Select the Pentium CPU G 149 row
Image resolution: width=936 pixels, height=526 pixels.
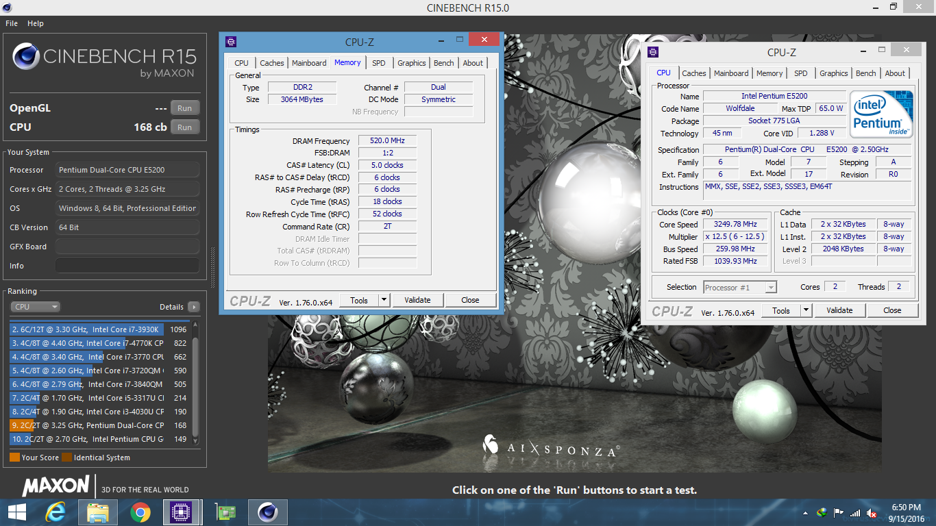point(99,439)
